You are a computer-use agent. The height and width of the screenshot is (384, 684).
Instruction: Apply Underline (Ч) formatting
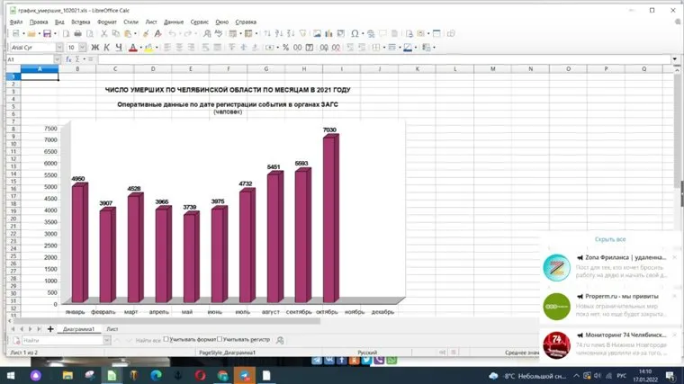tap(118, 48)
